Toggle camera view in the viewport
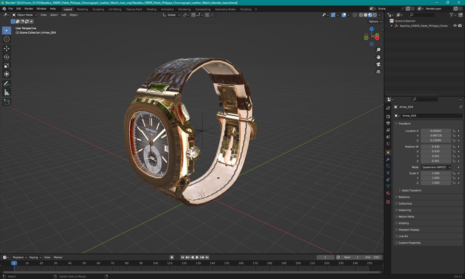 pos(378,64)
